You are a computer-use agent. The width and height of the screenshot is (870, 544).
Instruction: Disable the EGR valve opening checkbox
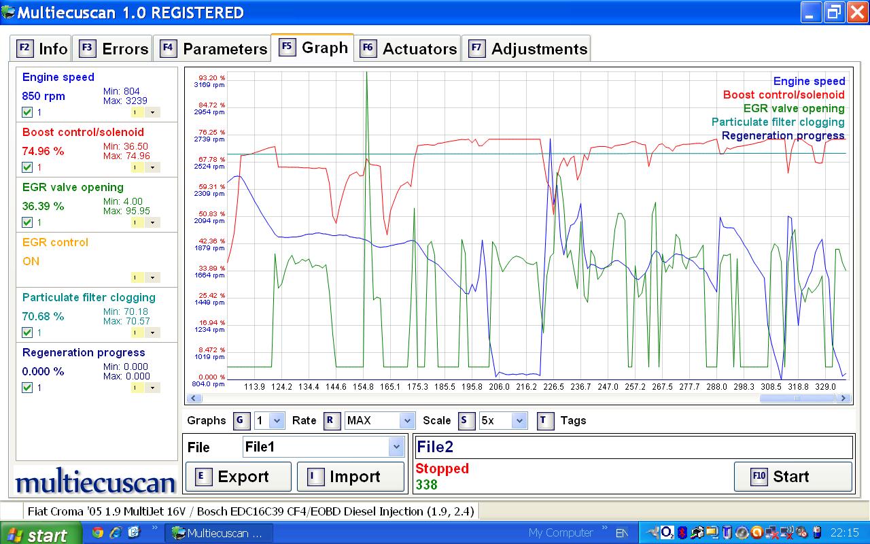click(x=27, y=222)
